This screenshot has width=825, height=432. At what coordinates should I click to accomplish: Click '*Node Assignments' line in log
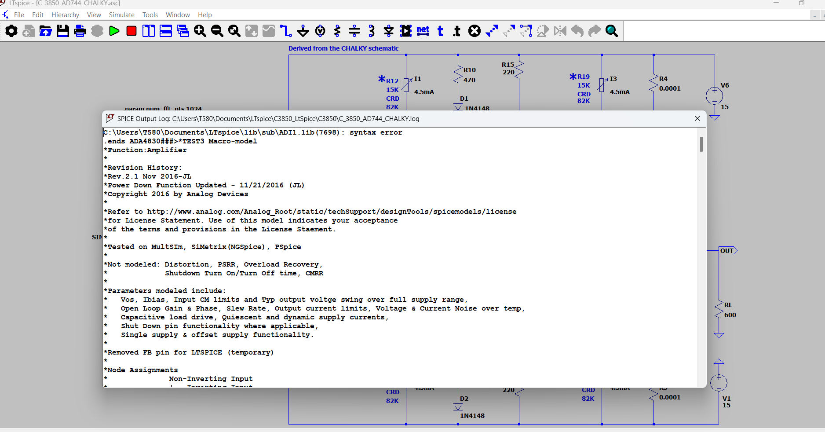coord(141,370)
